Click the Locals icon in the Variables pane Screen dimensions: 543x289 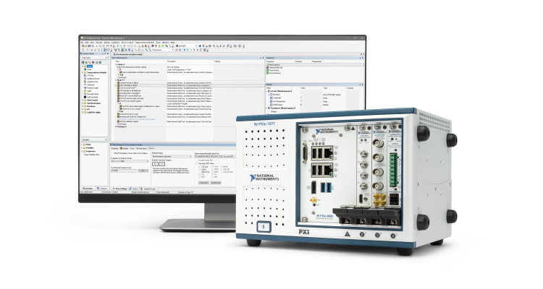coord(269,91)
